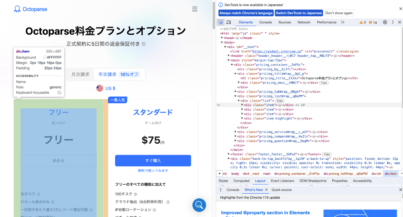
Task: Open the Quick source drawer tab
Action: click(x=282, y=190)
